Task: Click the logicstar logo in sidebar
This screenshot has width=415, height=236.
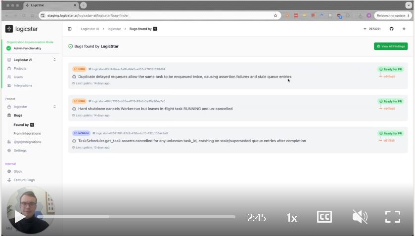Action: coord(21,29)
